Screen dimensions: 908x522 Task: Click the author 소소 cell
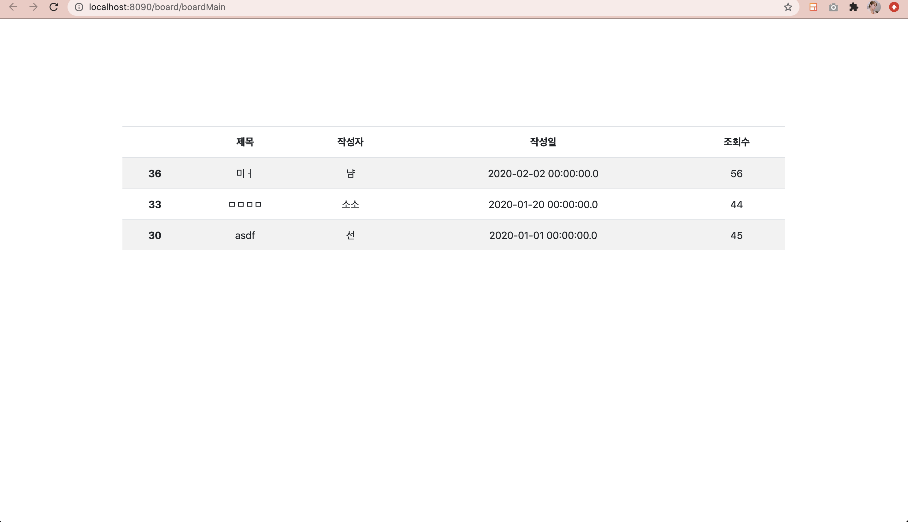click(350, 205)
